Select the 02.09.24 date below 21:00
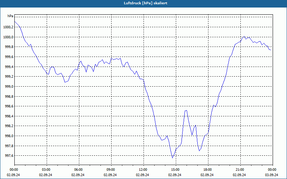Image resolution: width=287 pixels, height=179 pixels. point(239,175)
